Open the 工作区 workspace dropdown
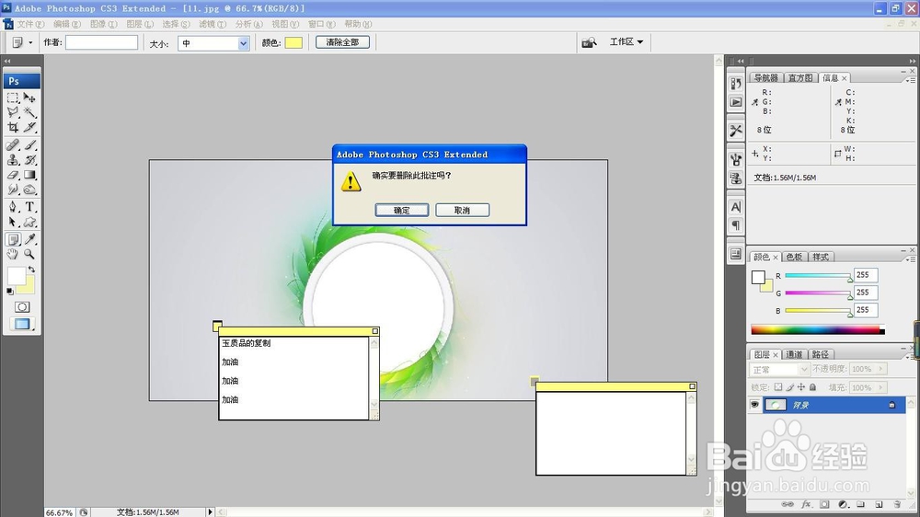Image resolution: width=920 pixels, height=517 pixels. pos(626,41)
